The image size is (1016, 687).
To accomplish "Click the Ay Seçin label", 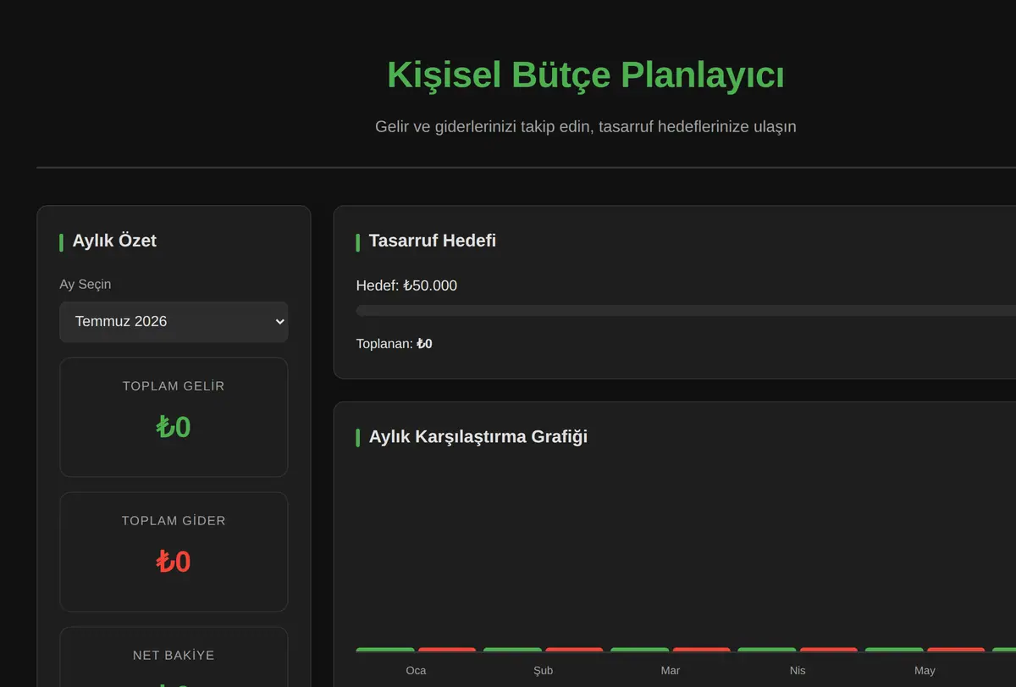I will [85, 284].
